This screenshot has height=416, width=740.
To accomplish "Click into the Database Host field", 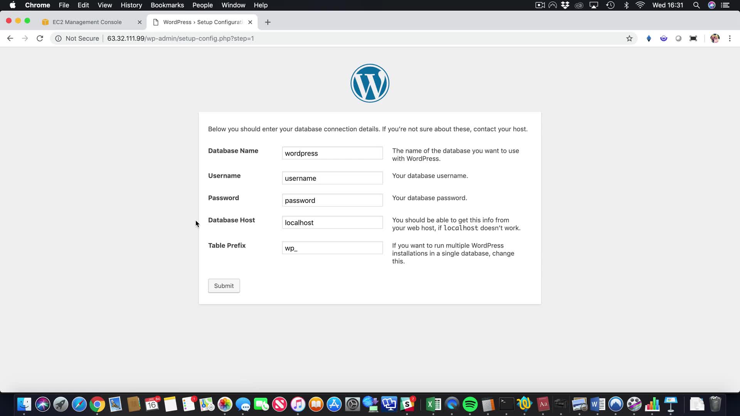I will [332, 223].
